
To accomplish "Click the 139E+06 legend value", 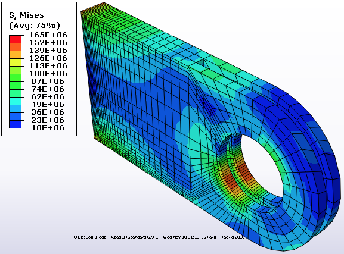I will pos(48,51).
